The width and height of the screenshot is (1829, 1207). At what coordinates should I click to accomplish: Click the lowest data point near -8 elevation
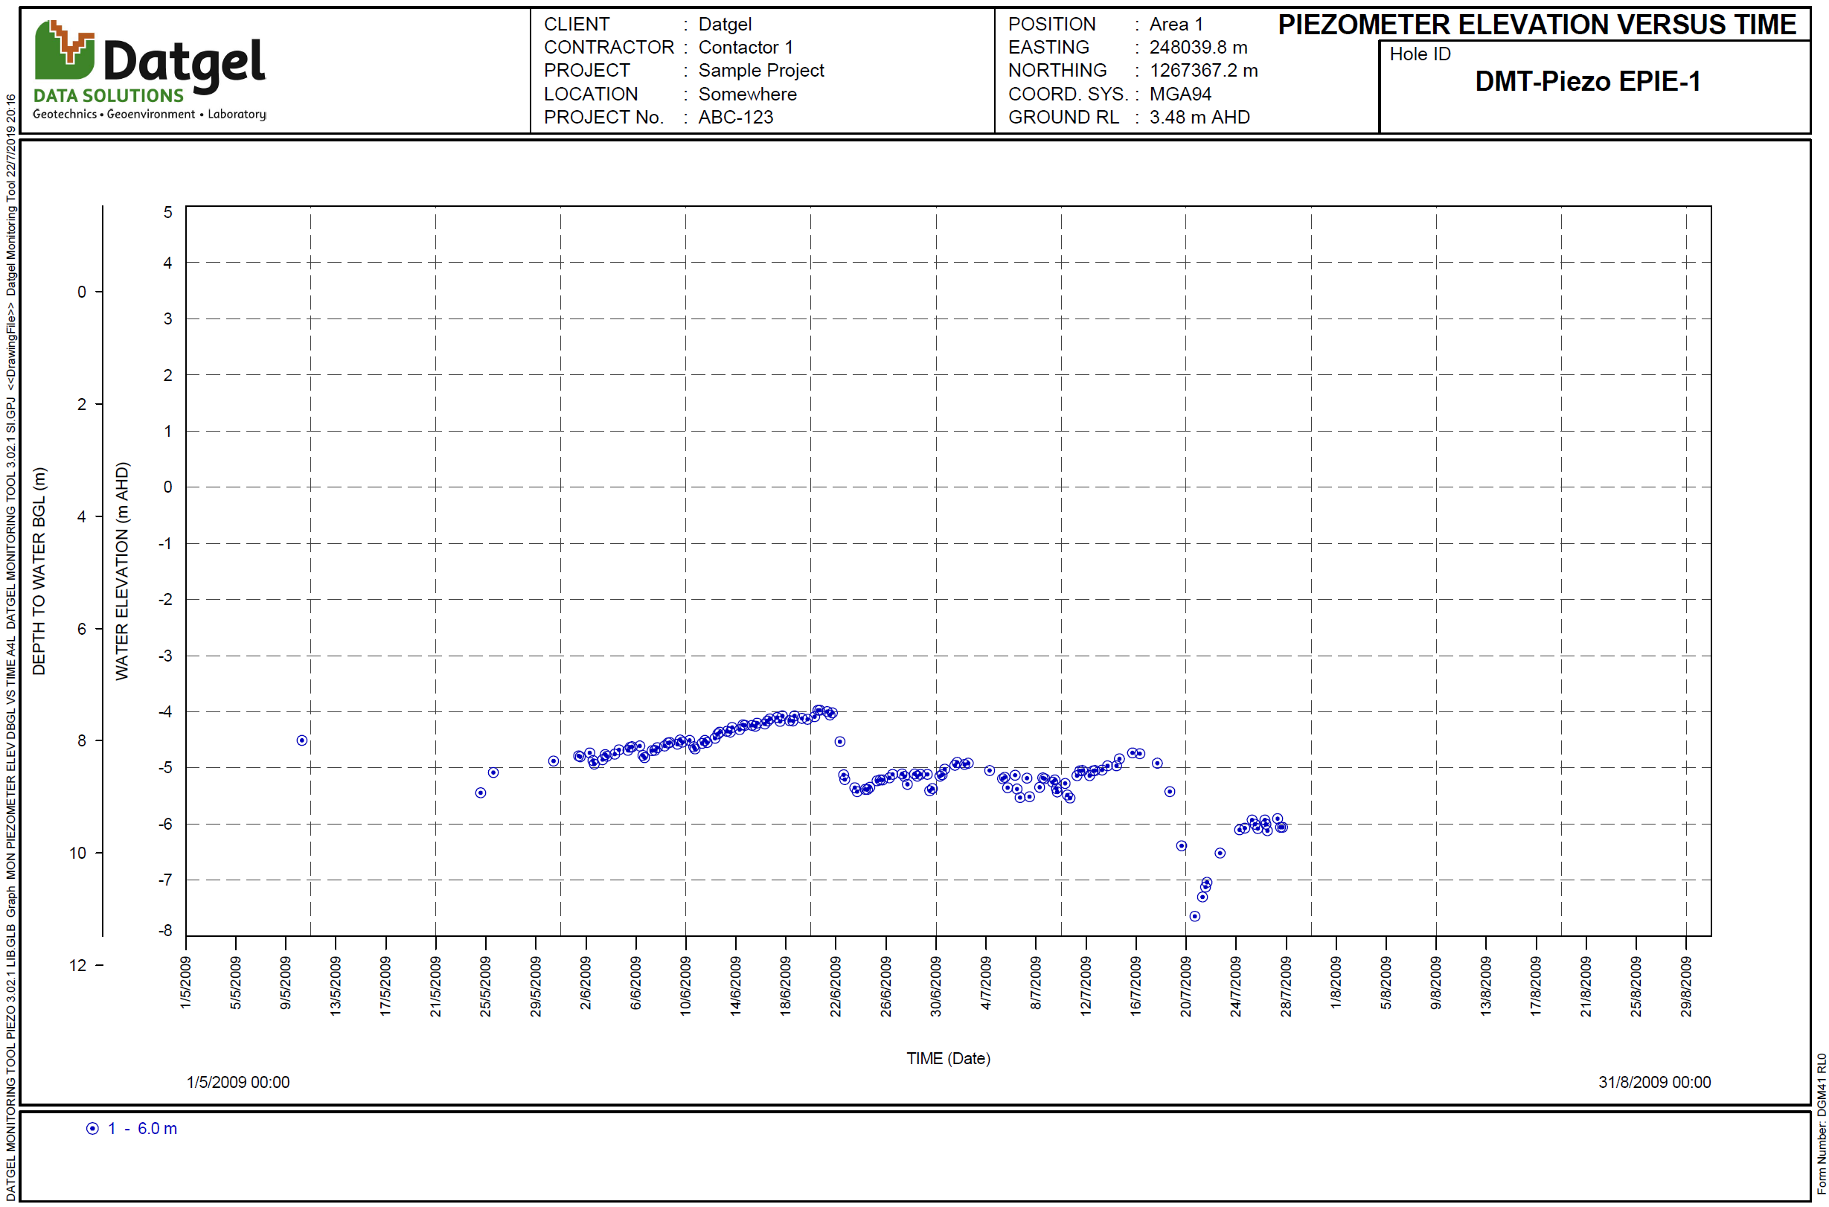pyautogui.click(x=1194, y=916)
